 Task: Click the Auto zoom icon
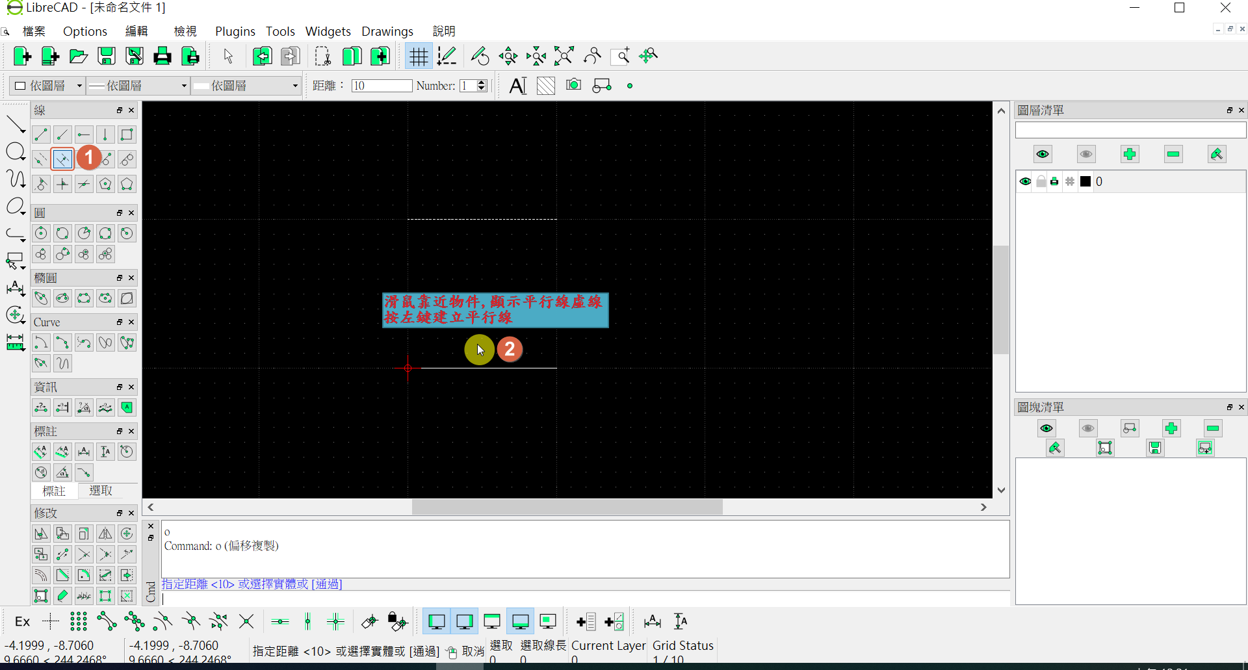pyautogui.click(x=564, y=57)
